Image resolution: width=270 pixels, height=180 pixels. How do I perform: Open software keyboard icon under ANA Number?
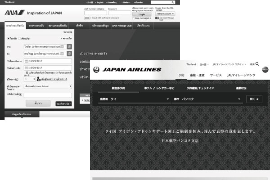[x=87, y=18]
